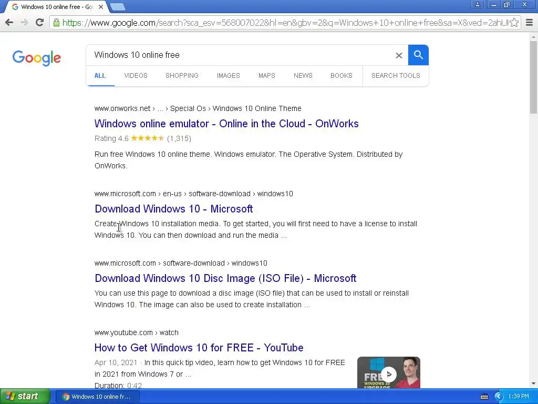
Task: Play the YouTube video thumbnail
Action: click(388, 373)
